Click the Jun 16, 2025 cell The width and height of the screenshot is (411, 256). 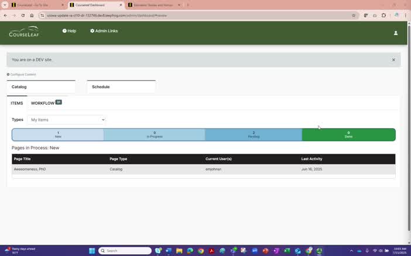pos(311,169)
